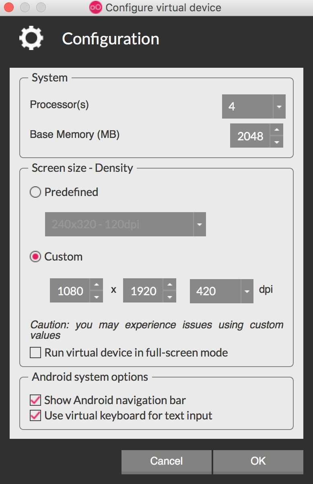Enable Run virtual device in full-screen mode
Viewport: 313px width, 484px height.
pos(35,353)
